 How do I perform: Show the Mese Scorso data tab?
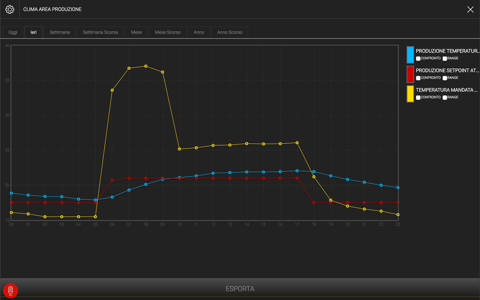(168, 32)
